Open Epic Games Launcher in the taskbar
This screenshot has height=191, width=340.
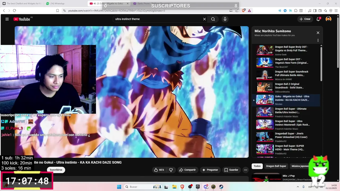pos(198,187)
